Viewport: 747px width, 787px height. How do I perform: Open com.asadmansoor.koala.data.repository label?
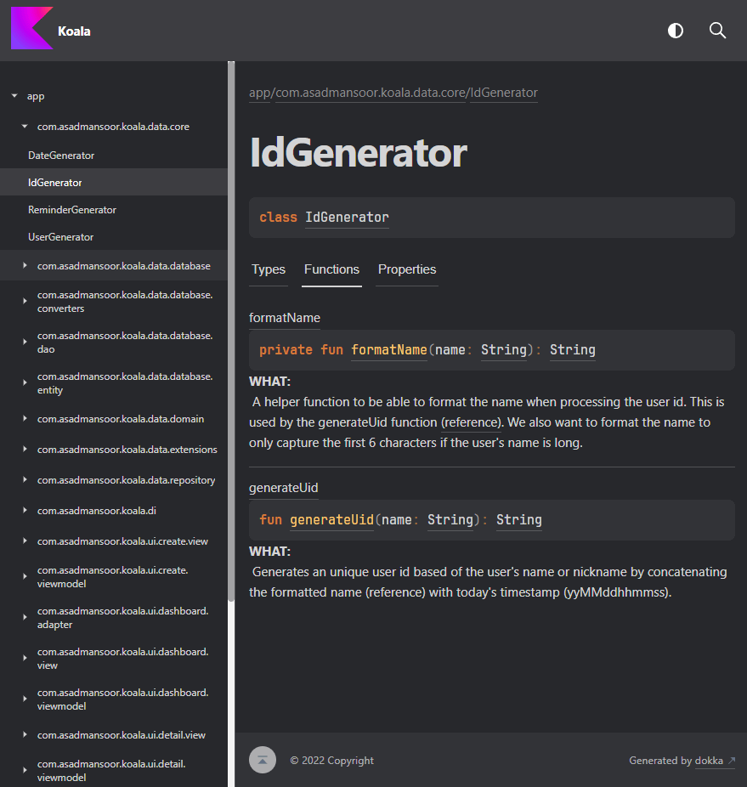pos(126,480)
